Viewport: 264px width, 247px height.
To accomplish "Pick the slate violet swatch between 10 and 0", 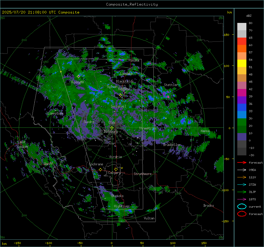I will click(x=242, y=137).
